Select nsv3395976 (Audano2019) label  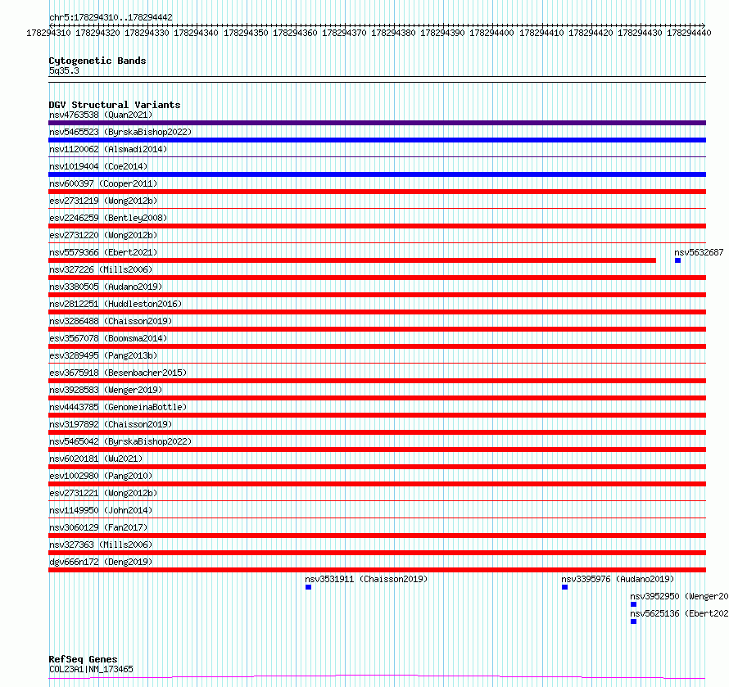click(618, 579)
